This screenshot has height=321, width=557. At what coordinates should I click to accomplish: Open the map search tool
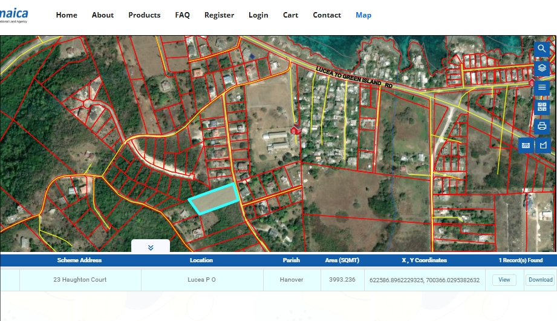pos(542,48)
